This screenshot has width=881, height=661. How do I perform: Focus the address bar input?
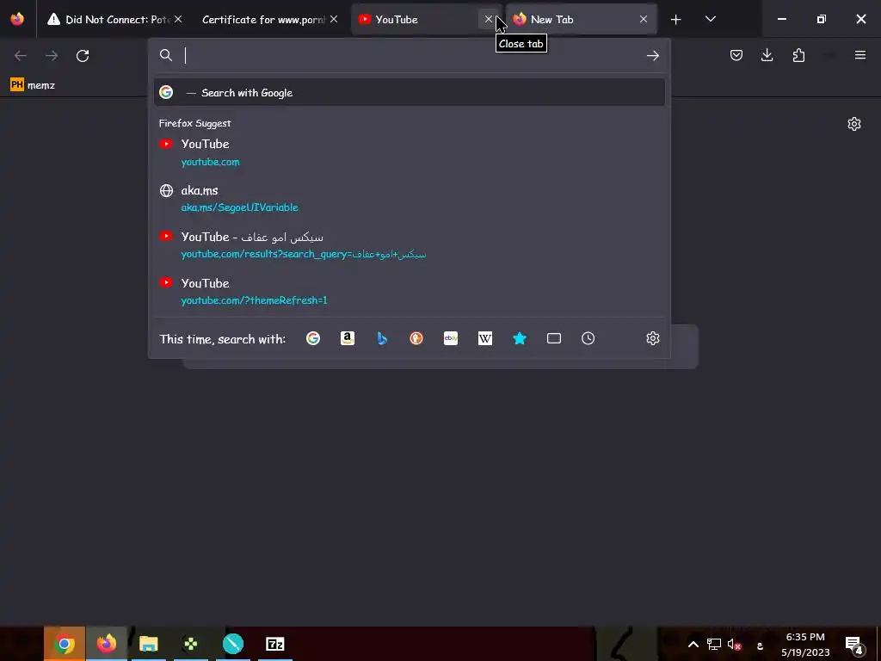[x=413, y=55]
